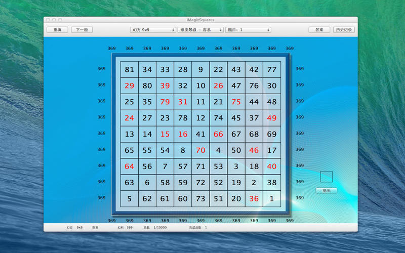The image size is (405, 253).
Task: Expand the 难度等级 容易 difficulty dropdown
Action: point(200,30)
